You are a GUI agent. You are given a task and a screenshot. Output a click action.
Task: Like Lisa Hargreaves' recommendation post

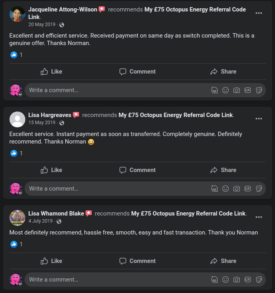coord(51,170)
